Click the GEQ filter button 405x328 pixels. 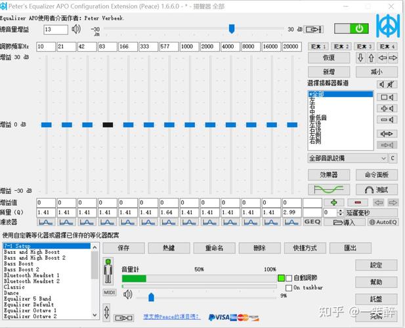(x=312, y=222)
